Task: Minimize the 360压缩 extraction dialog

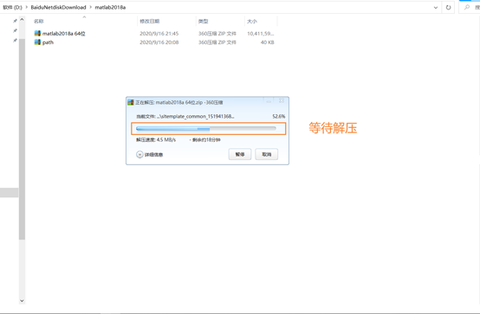Action: coord(269,101)
